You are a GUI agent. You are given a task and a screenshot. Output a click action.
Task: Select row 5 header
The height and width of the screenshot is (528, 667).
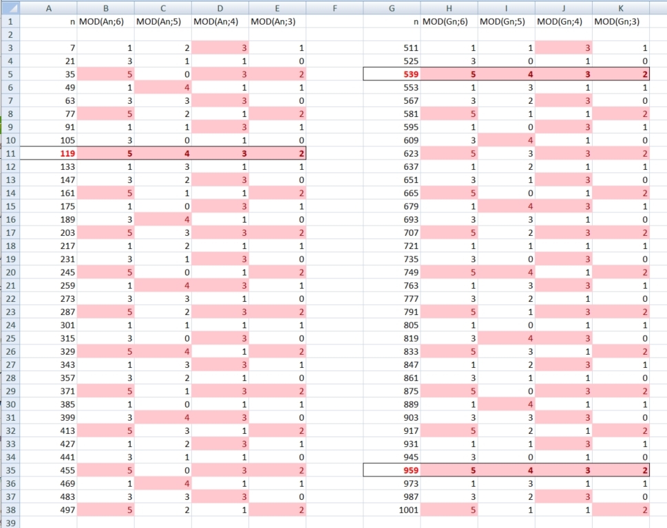pyautogui.click(x=10, y=74)
